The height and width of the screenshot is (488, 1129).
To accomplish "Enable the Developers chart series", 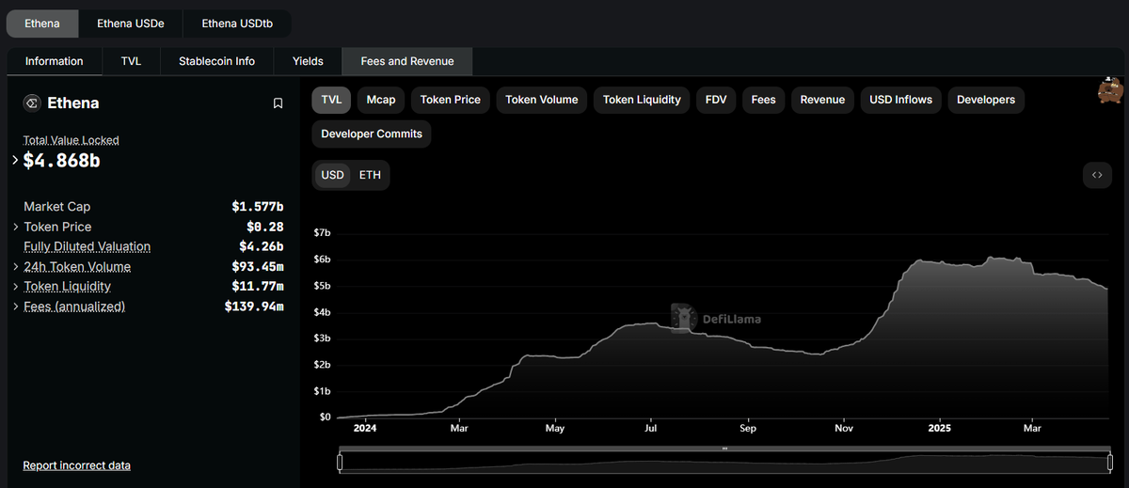I will (986, 100).
